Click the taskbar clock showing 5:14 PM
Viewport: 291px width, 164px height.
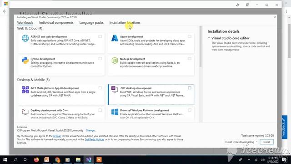[x=273, y=160]
